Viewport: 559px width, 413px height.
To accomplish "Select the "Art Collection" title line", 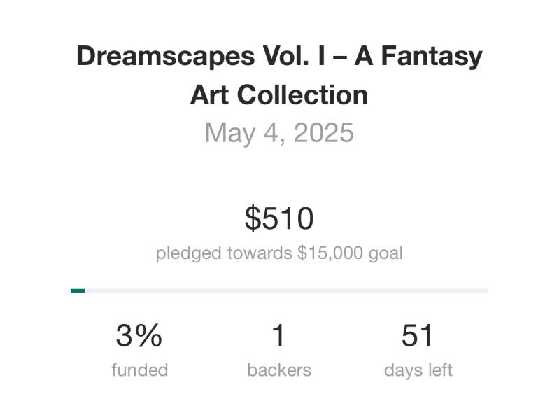I will (279, 94).
